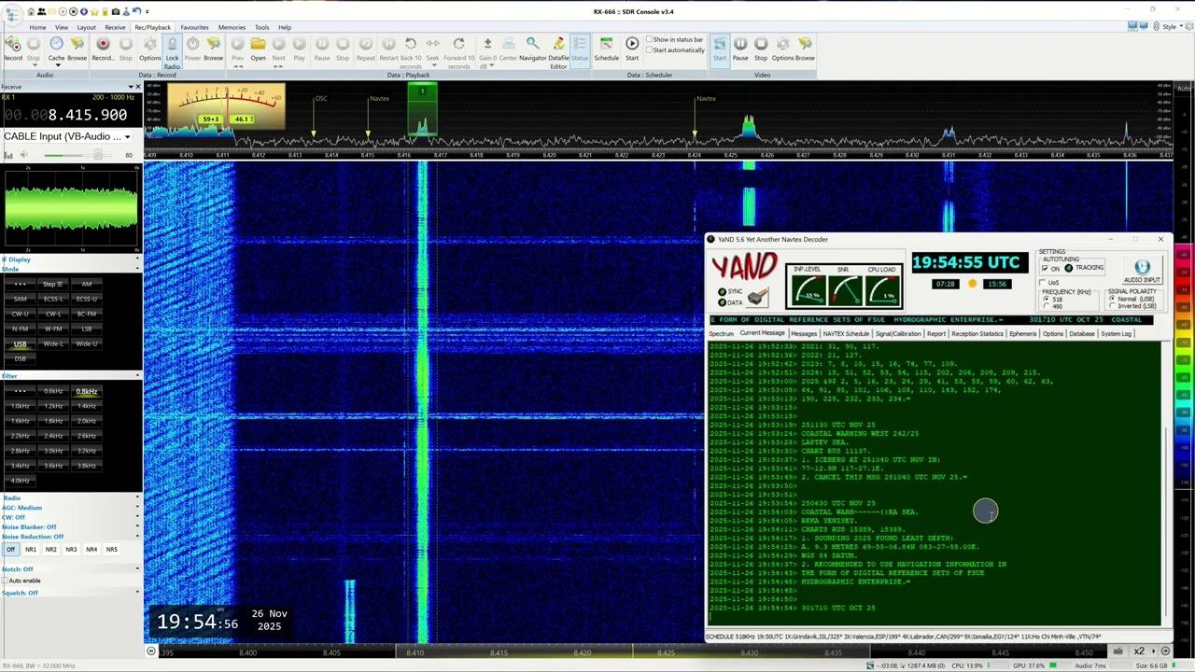Viewport: 1195px width, 672px height.
Task: Toggle the Autotuning ON checkbox
Action: click(x=1046, y=269)
